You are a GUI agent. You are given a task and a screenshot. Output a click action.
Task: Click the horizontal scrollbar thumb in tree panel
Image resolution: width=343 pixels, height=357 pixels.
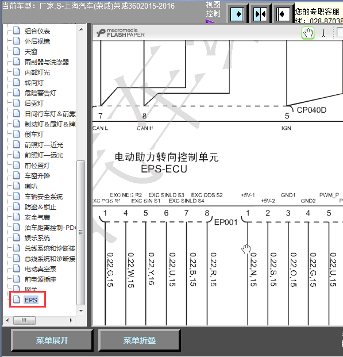[x=24, y=321]
